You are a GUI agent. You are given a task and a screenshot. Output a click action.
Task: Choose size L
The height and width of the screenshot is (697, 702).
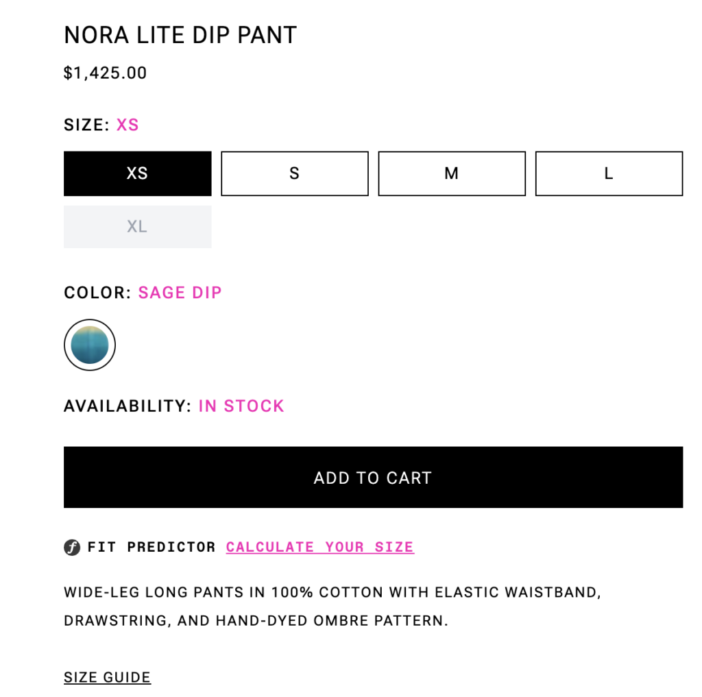(609, 173)
